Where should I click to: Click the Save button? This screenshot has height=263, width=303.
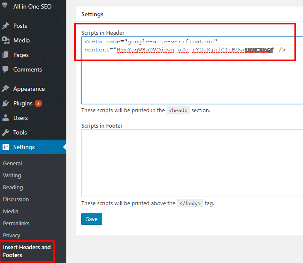(92, 219)
